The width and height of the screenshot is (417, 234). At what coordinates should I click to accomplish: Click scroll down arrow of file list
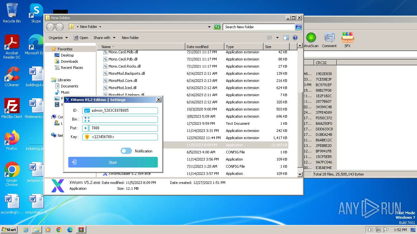(300, 175)
